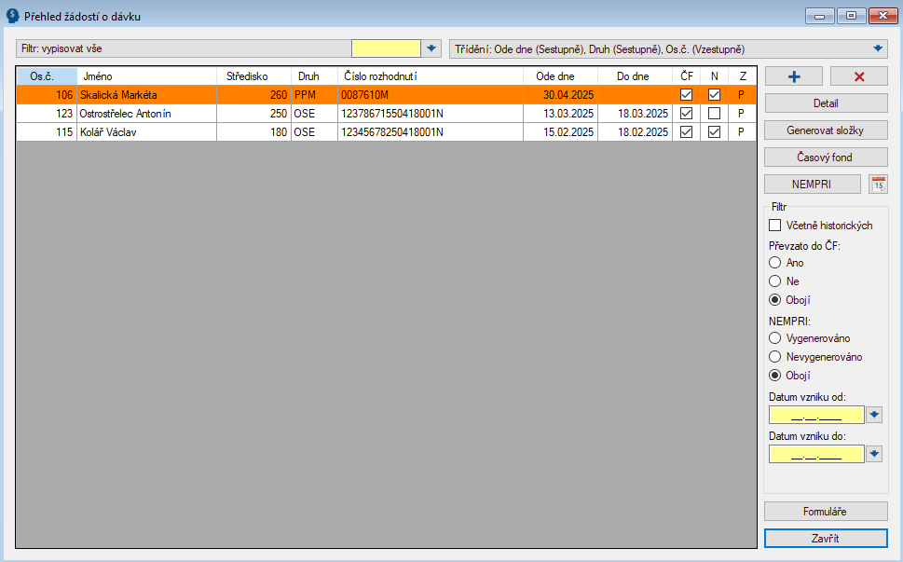Enable 'Včetně historických' checkbox
Viewport: 903px width, 562px height.
pos(774,225)
